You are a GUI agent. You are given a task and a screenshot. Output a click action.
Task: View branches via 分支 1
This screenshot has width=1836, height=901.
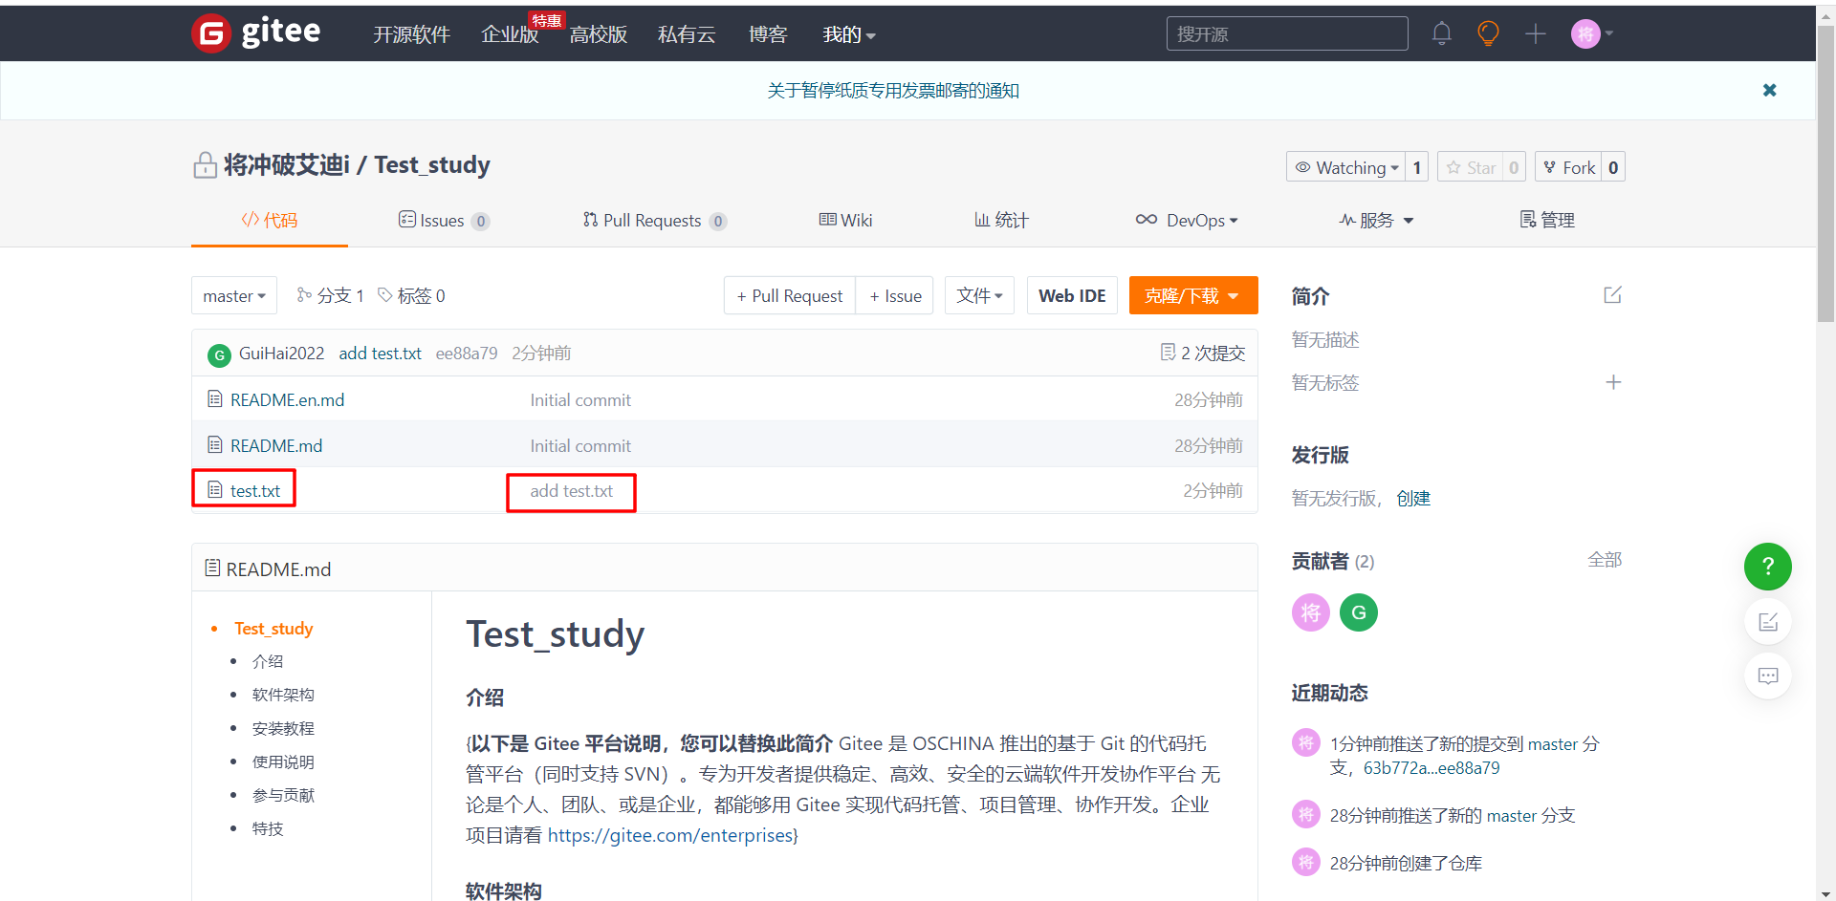(330, 295)
